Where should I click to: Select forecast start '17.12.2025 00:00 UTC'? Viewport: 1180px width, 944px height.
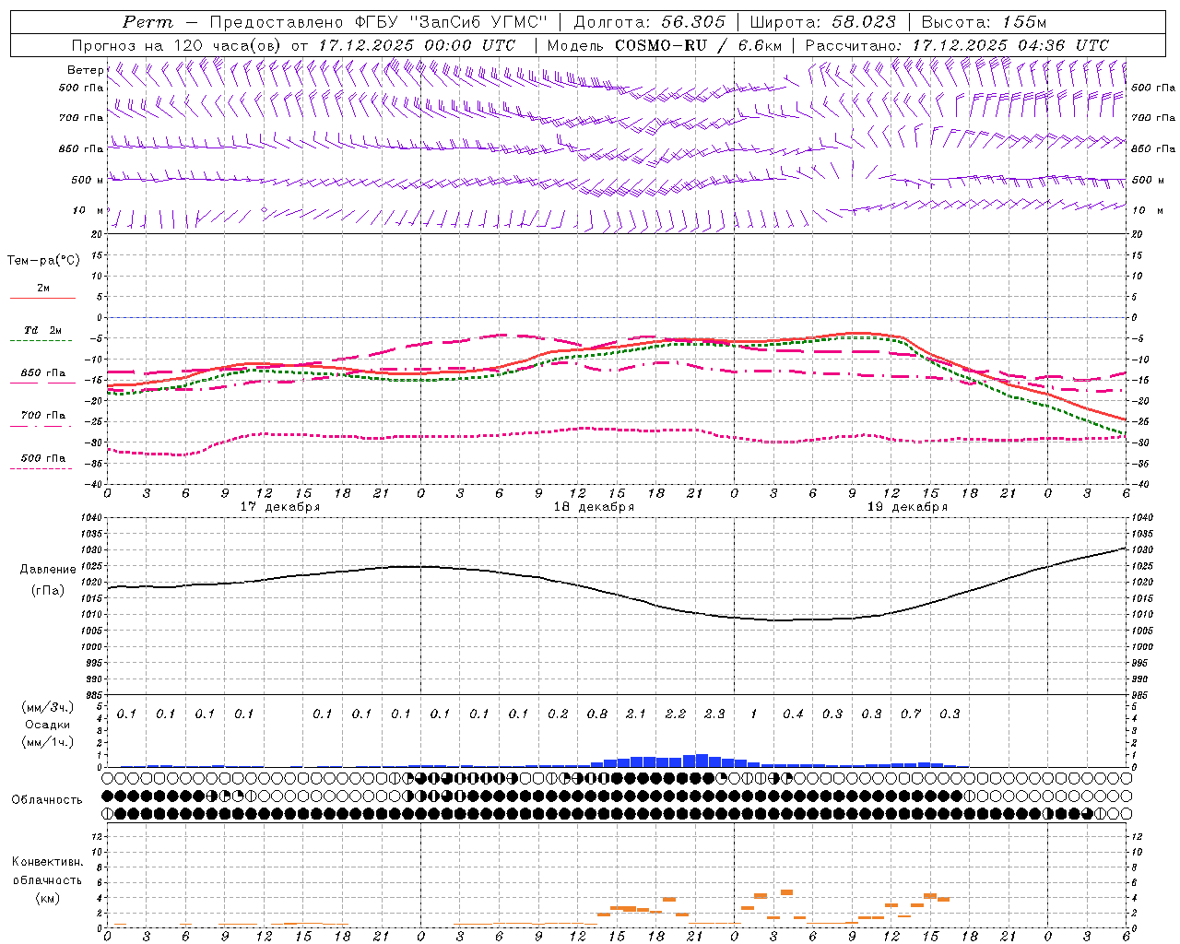pos(417,45)
